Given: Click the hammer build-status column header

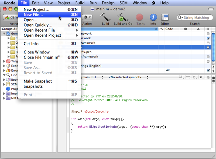Looking at the screenshot, I should (161, 29).
